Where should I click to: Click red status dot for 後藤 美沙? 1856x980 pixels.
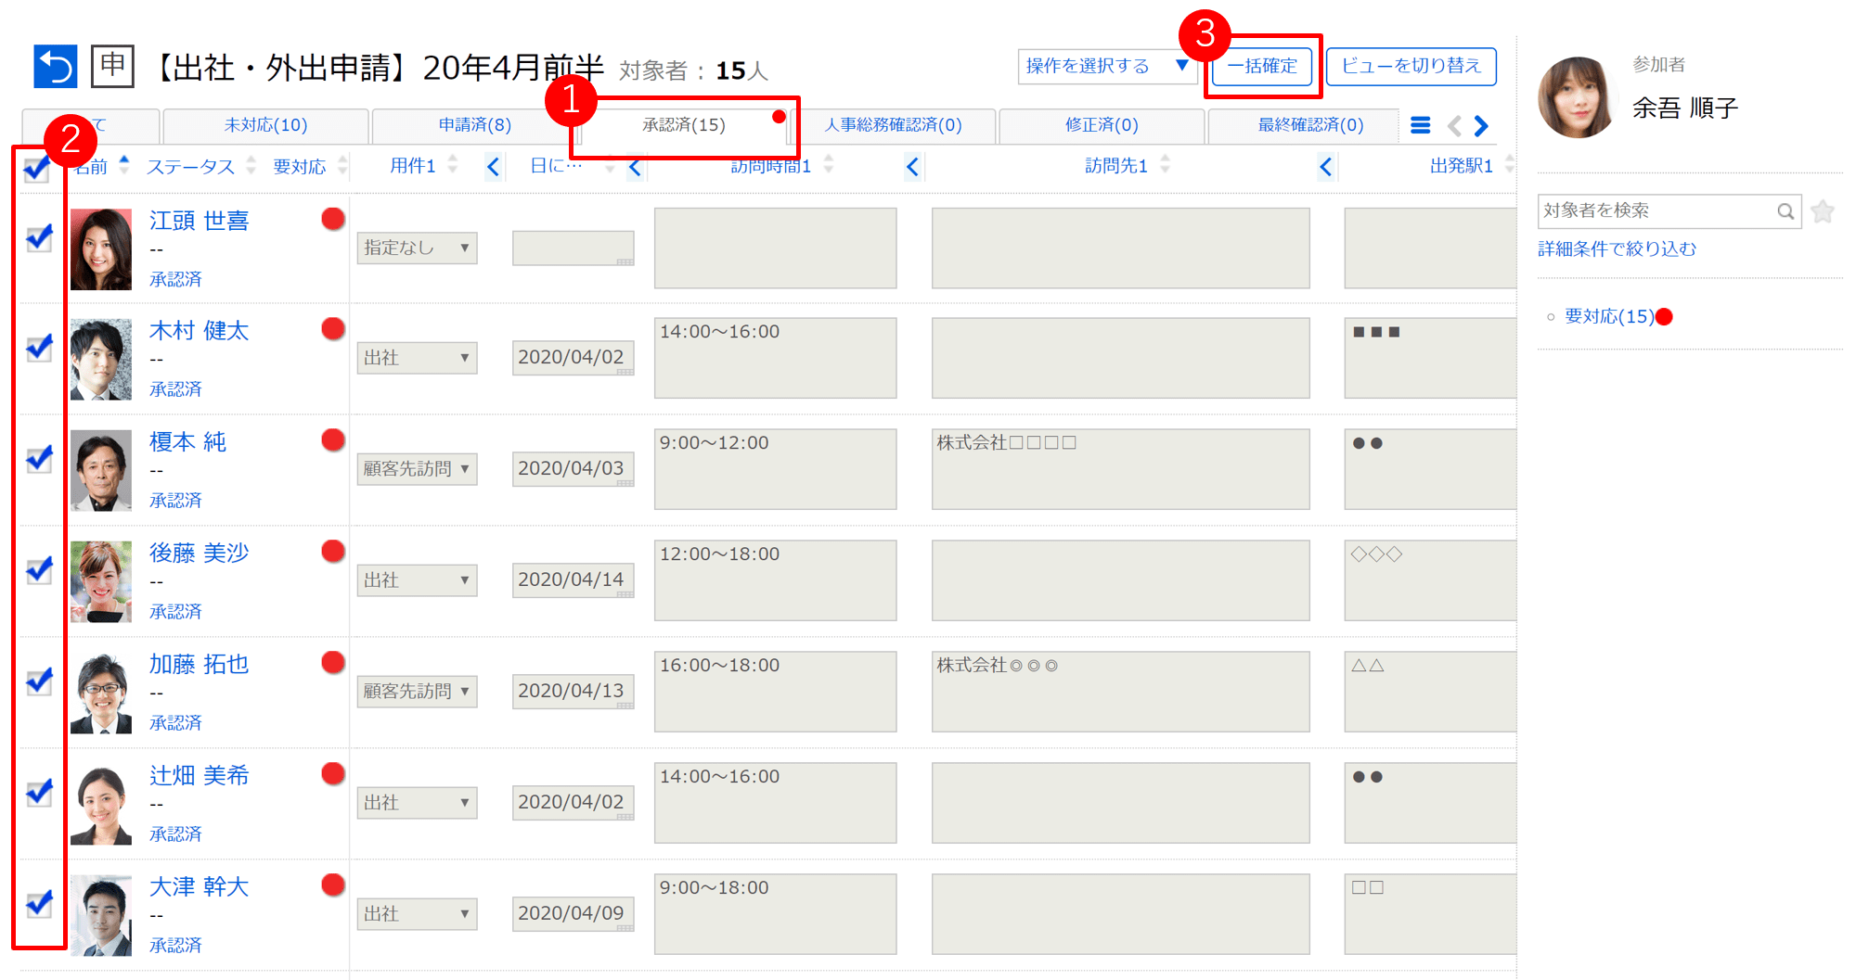pos(333,552)
